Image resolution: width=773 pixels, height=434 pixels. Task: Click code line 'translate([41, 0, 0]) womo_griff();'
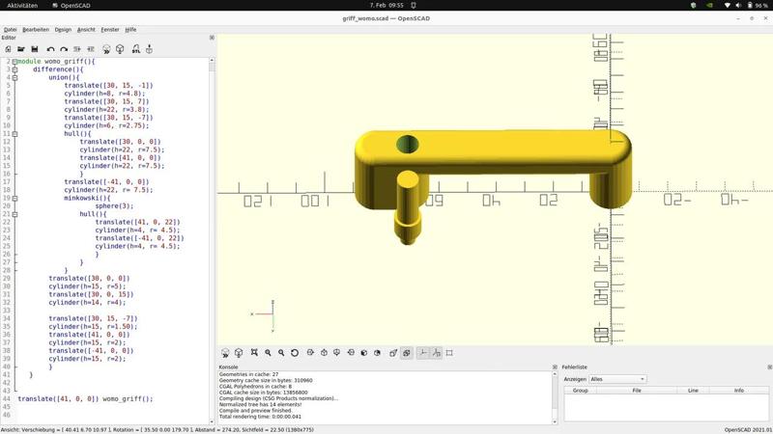point(85,399)
